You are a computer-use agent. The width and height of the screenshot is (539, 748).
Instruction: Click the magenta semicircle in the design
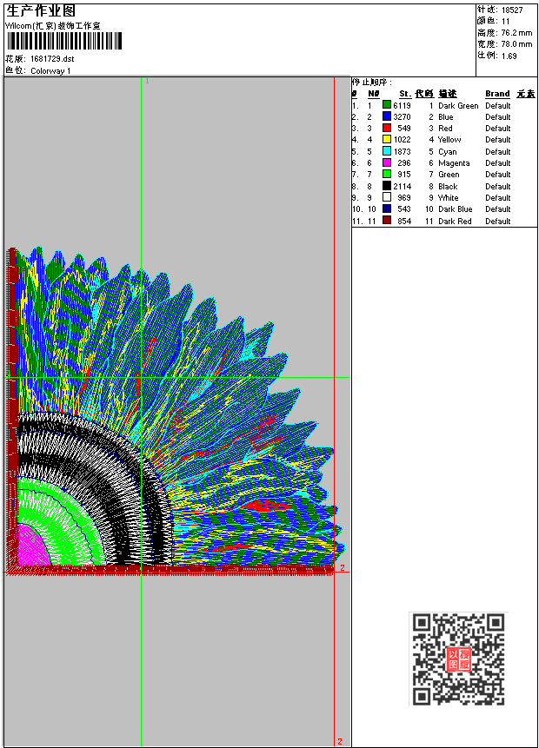click(31, 549)
